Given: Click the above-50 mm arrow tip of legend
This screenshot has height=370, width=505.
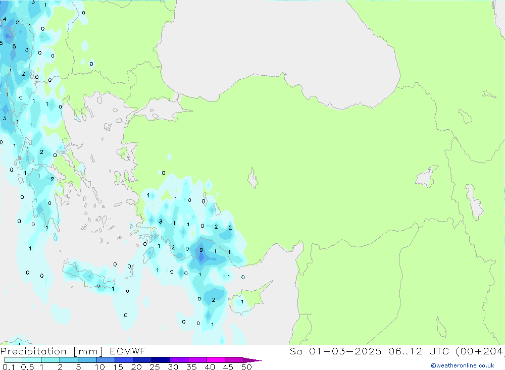Looking at the screenshot, I should pyautogui.click(x=252, y=360).
